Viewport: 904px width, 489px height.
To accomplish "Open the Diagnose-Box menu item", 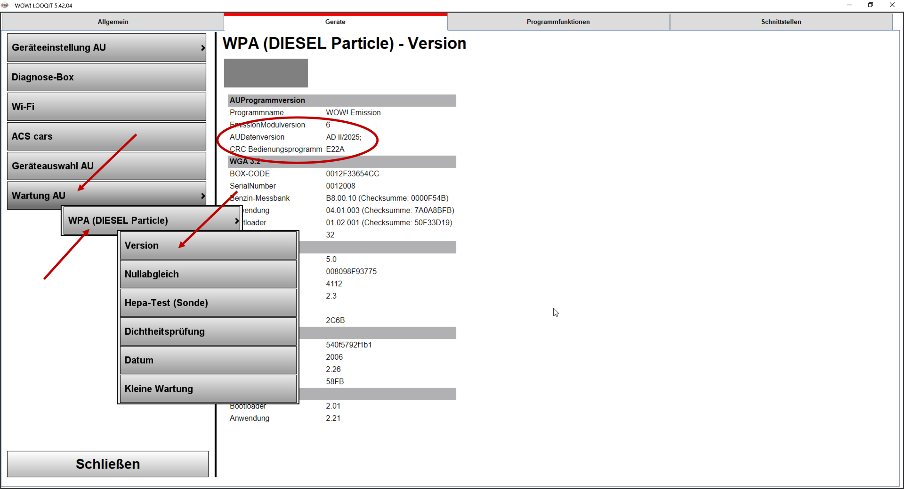I will point(106,78).
